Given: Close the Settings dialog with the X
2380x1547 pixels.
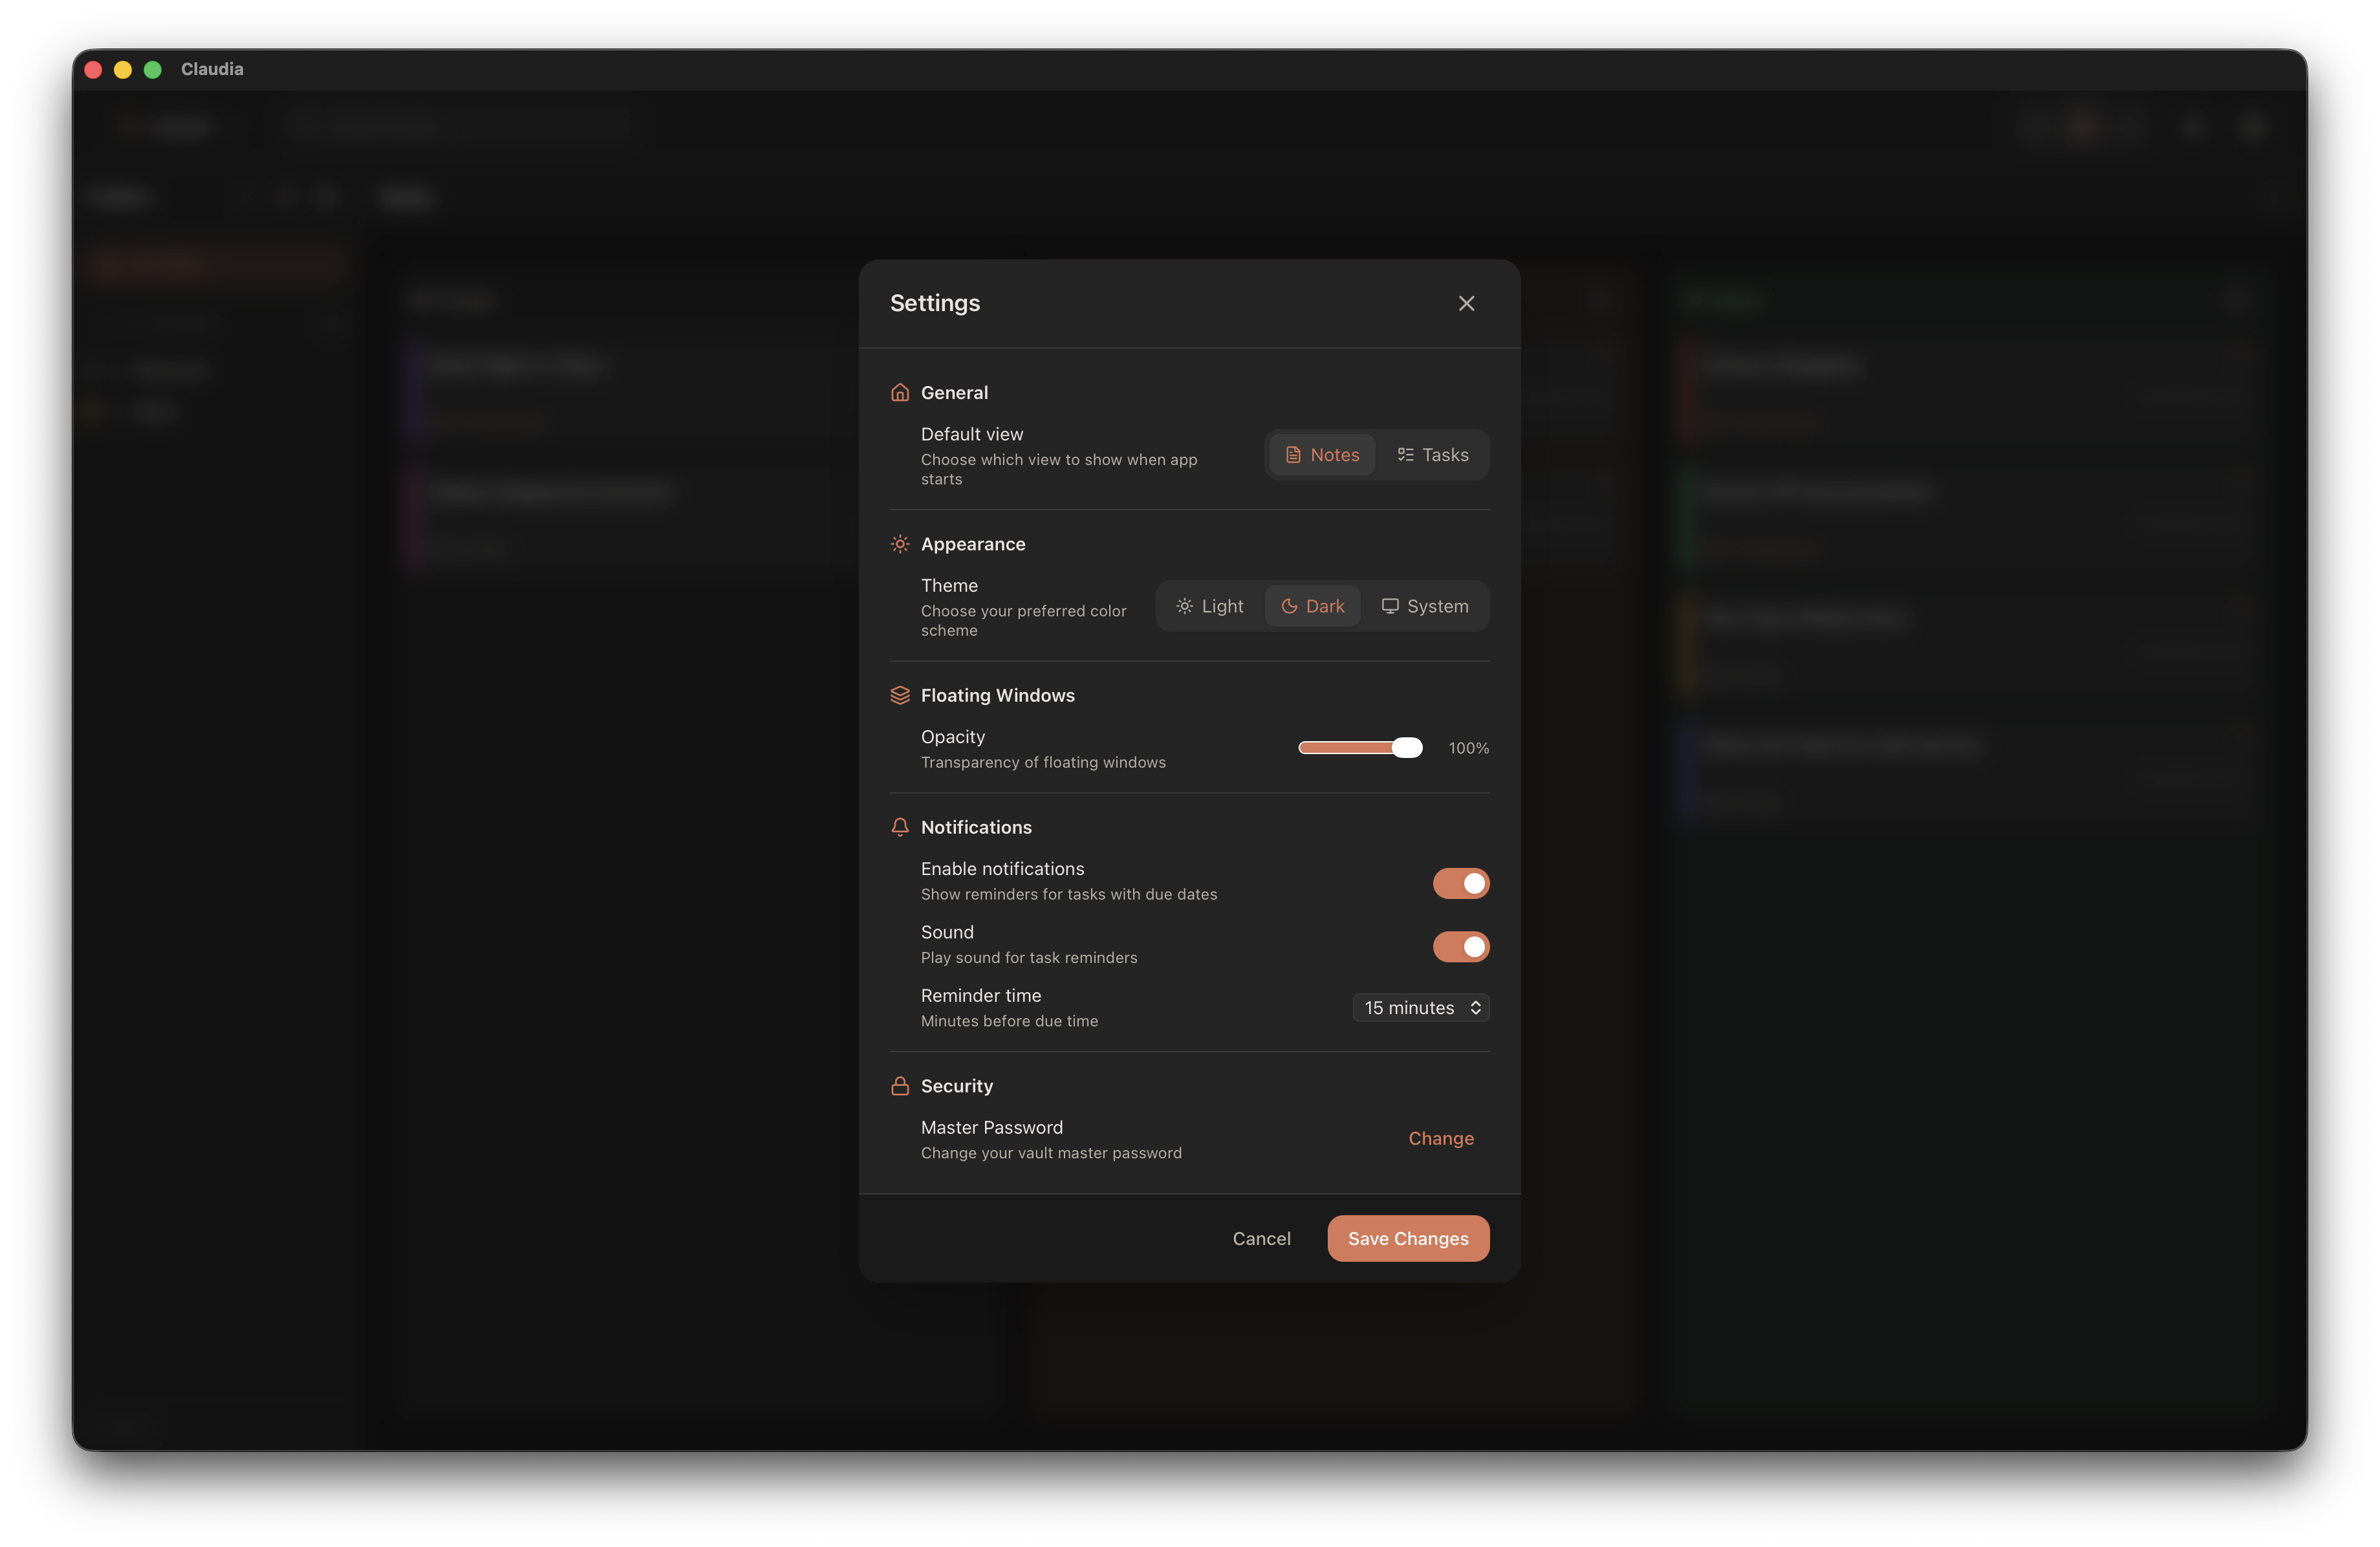Looking at the screenshot, I should click(1466, 303).
